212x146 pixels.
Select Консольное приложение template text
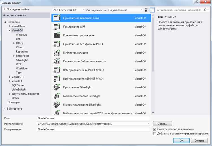79,35
